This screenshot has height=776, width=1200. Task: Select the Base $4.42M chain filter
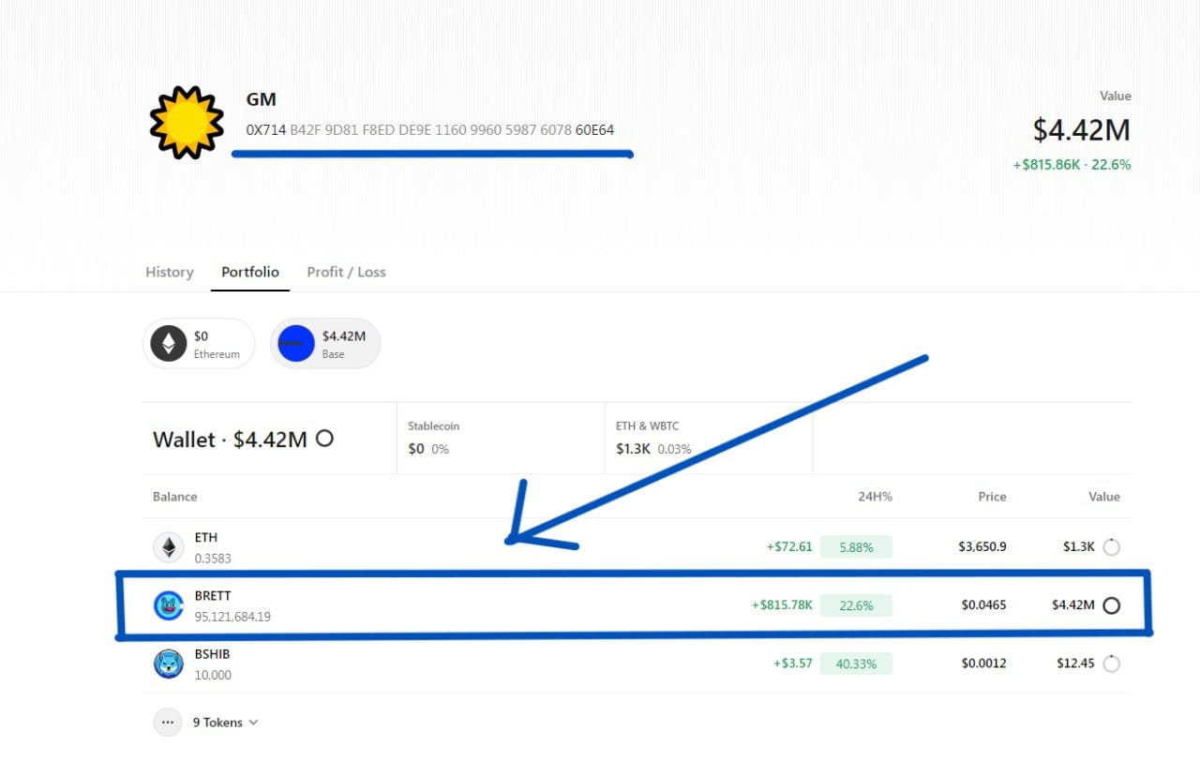click(325, 343)
